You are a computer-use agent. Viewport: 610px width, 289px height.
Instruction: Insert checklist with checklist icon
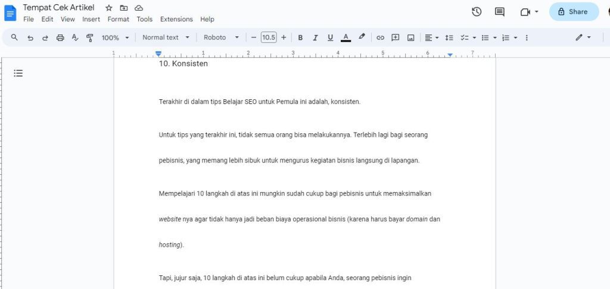[464, 37]
